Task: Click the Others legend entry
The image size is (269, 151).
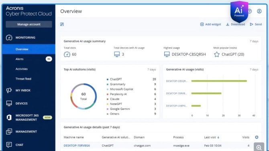Action: [x=114, y=114]
